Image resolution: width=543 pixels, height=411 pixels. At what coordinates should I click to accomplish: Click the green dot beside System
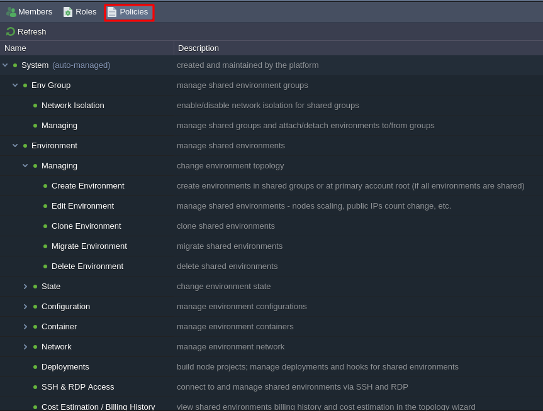15,65
